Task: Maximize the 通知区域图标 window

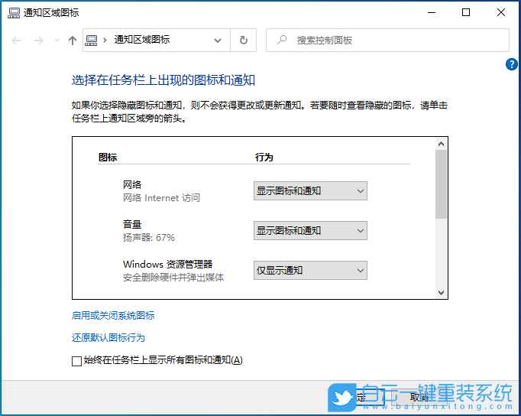Action: 466,13
